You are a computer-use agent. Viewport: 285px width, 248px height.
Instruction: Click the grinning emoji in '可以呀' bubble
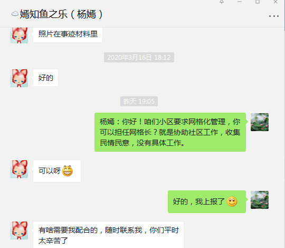tap(68, 171)
